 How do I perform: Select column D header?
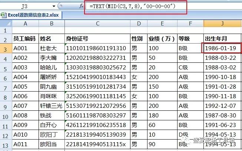click(139, 24)
